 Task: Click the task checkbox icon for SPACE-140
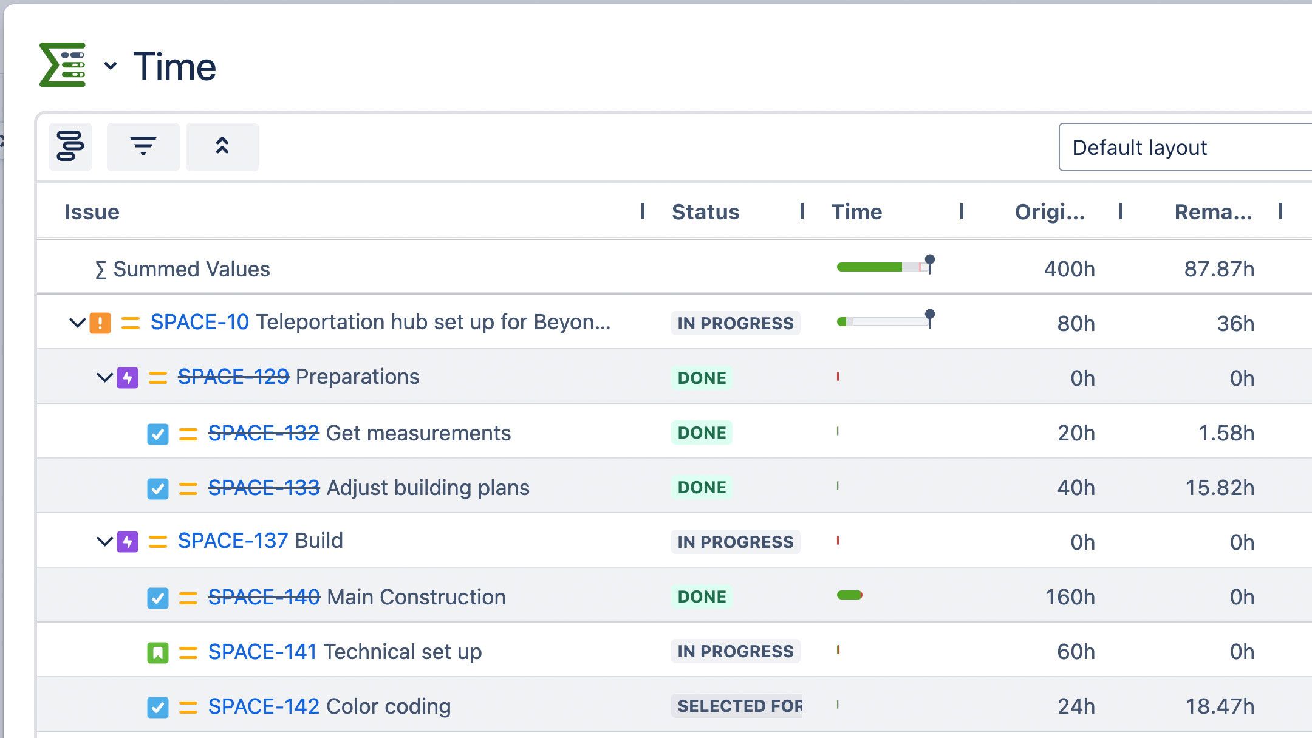coord(158,598)
